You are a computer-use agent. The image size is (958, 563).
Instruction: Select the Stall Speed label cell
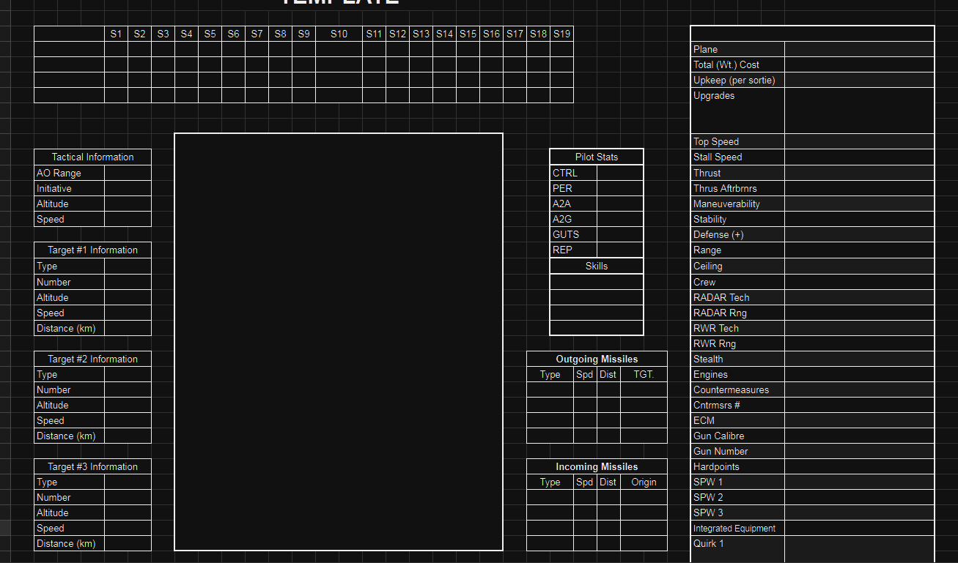[738, 157]
